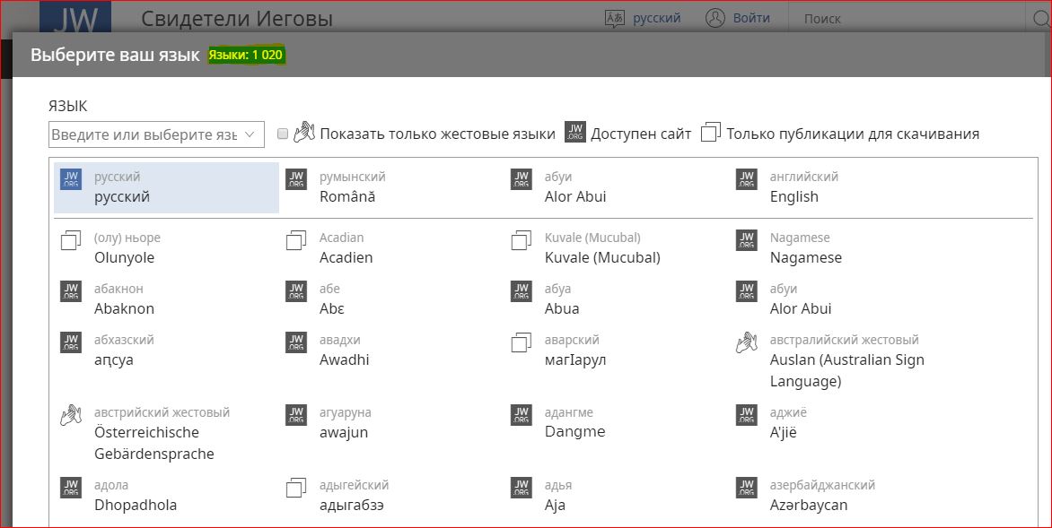Enable the show only sign languages checkbox
This screenshot has width=1052, height=528.
click(x=283, y=134)
